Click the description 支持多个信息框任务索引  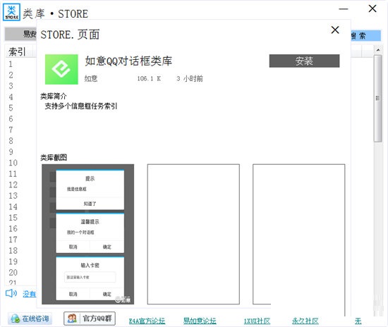(x=81, y=106)
